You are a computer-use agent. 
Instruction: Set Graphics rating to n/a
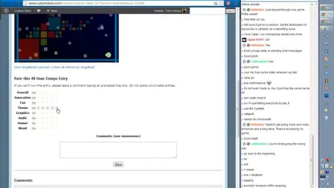point(33,113)
